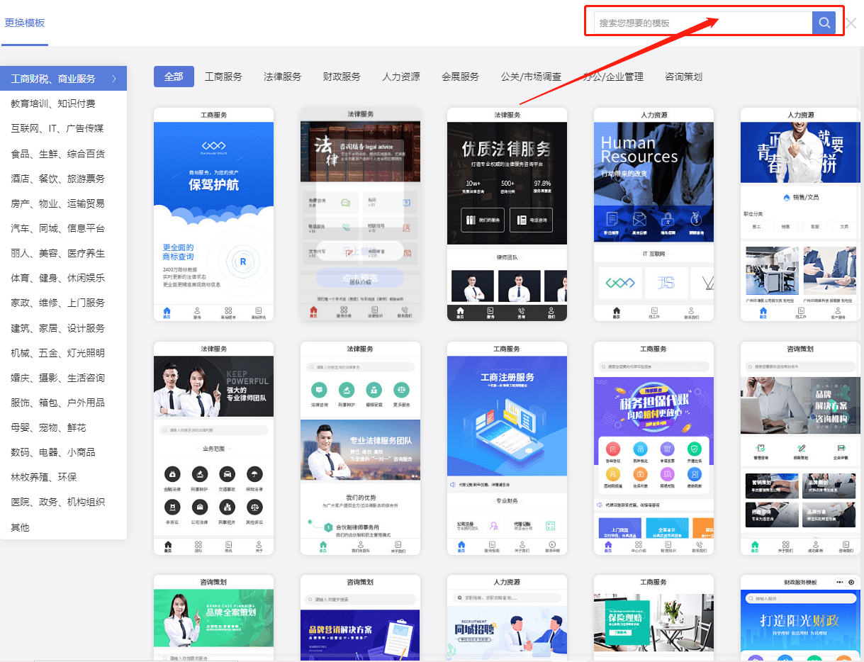Screen dimensions: 864x662
Task: Pick the 工商注册服务 template card
Action: (x=507, y=448)
